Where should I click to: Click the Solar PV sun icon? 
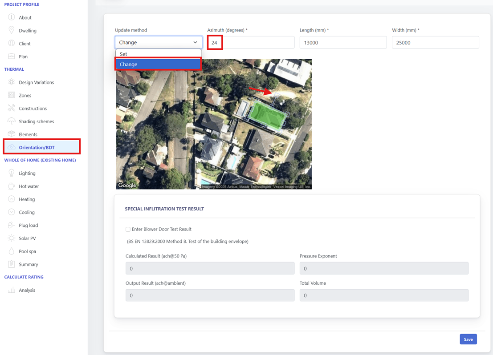11,238
